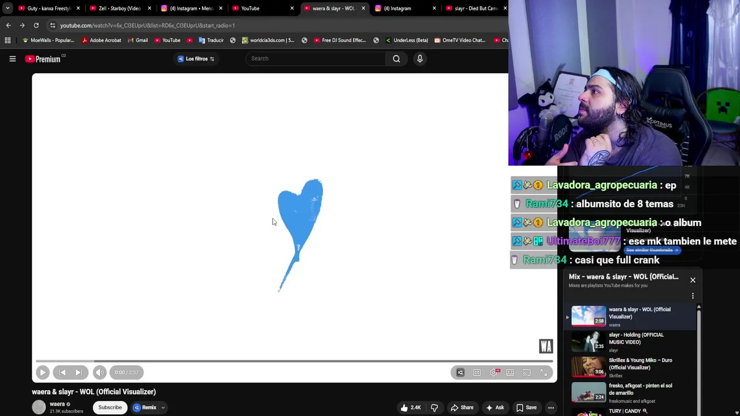Viewport: 740px width, 416px height.
Task: Mute the player volume
Action: [x=99, y=373]
